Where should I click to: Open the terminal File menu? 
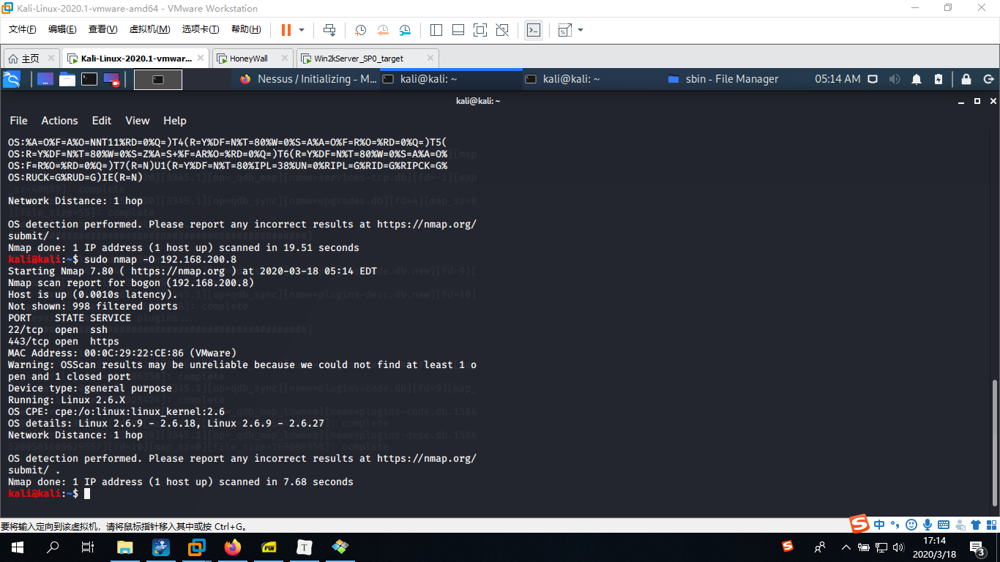coord(18,121)
